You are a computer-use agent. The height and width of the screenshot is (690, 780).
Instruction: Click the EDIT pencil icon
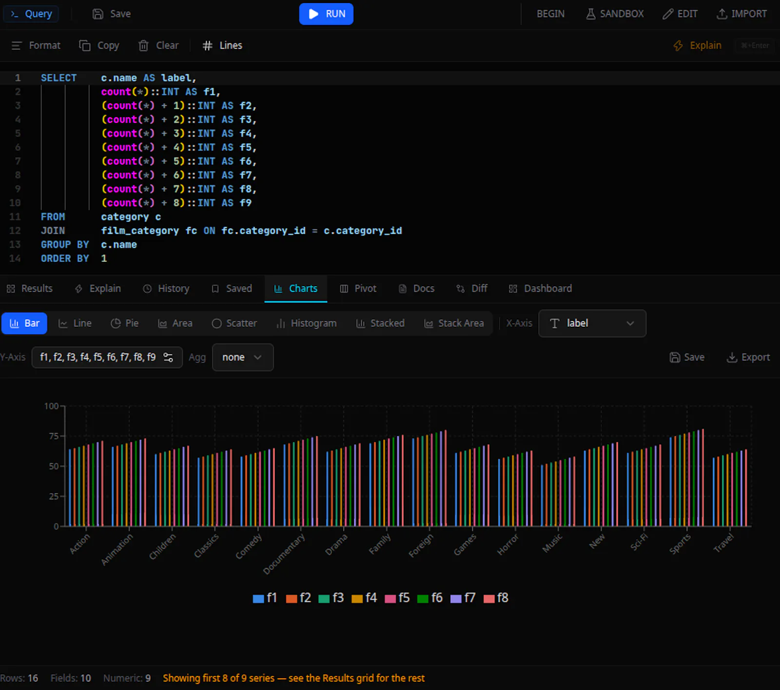tap(668, 14)
